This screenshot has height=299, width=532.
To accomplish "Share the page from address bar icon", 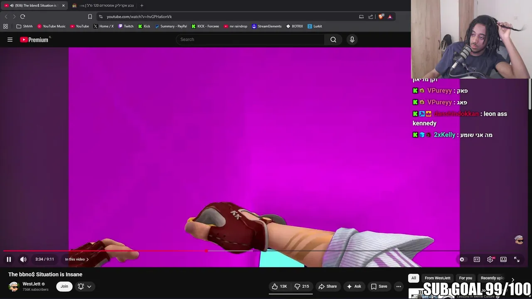I will (371, 17).
